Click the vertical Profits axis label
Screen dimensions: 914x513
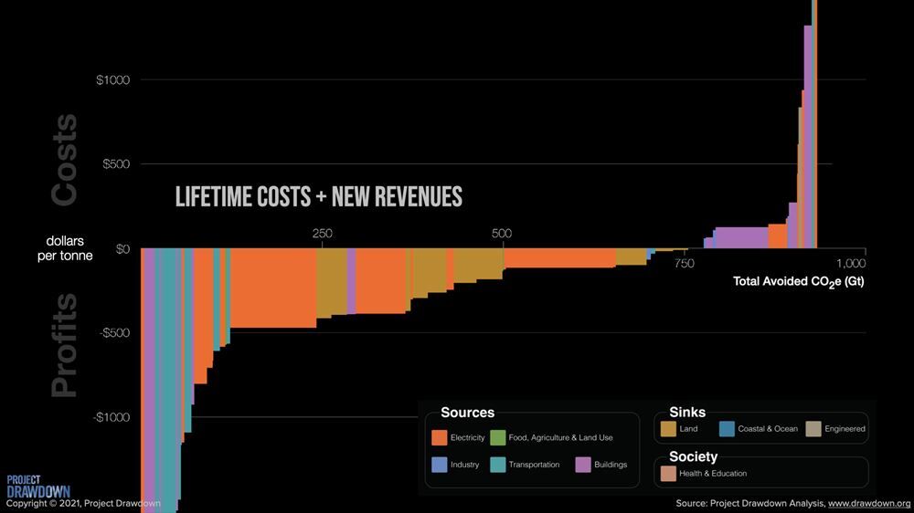point(64,345)
